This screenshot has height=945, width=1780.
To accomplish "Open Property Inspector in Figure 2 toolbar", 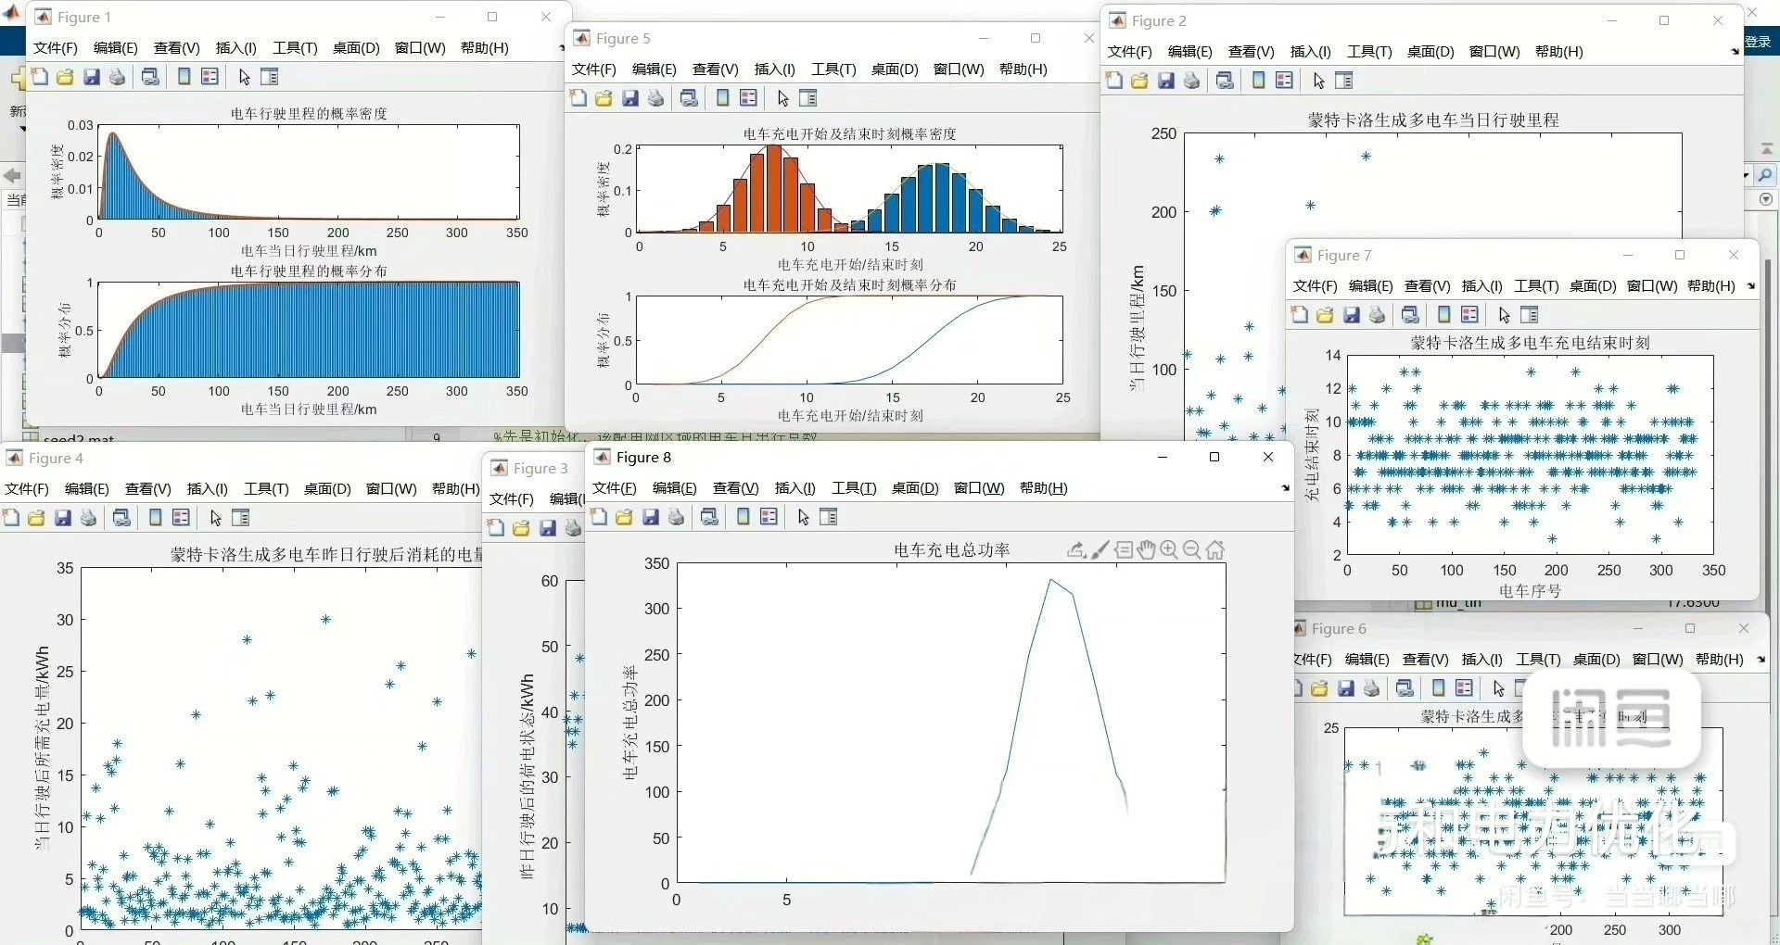I will tap(1344, 81).
